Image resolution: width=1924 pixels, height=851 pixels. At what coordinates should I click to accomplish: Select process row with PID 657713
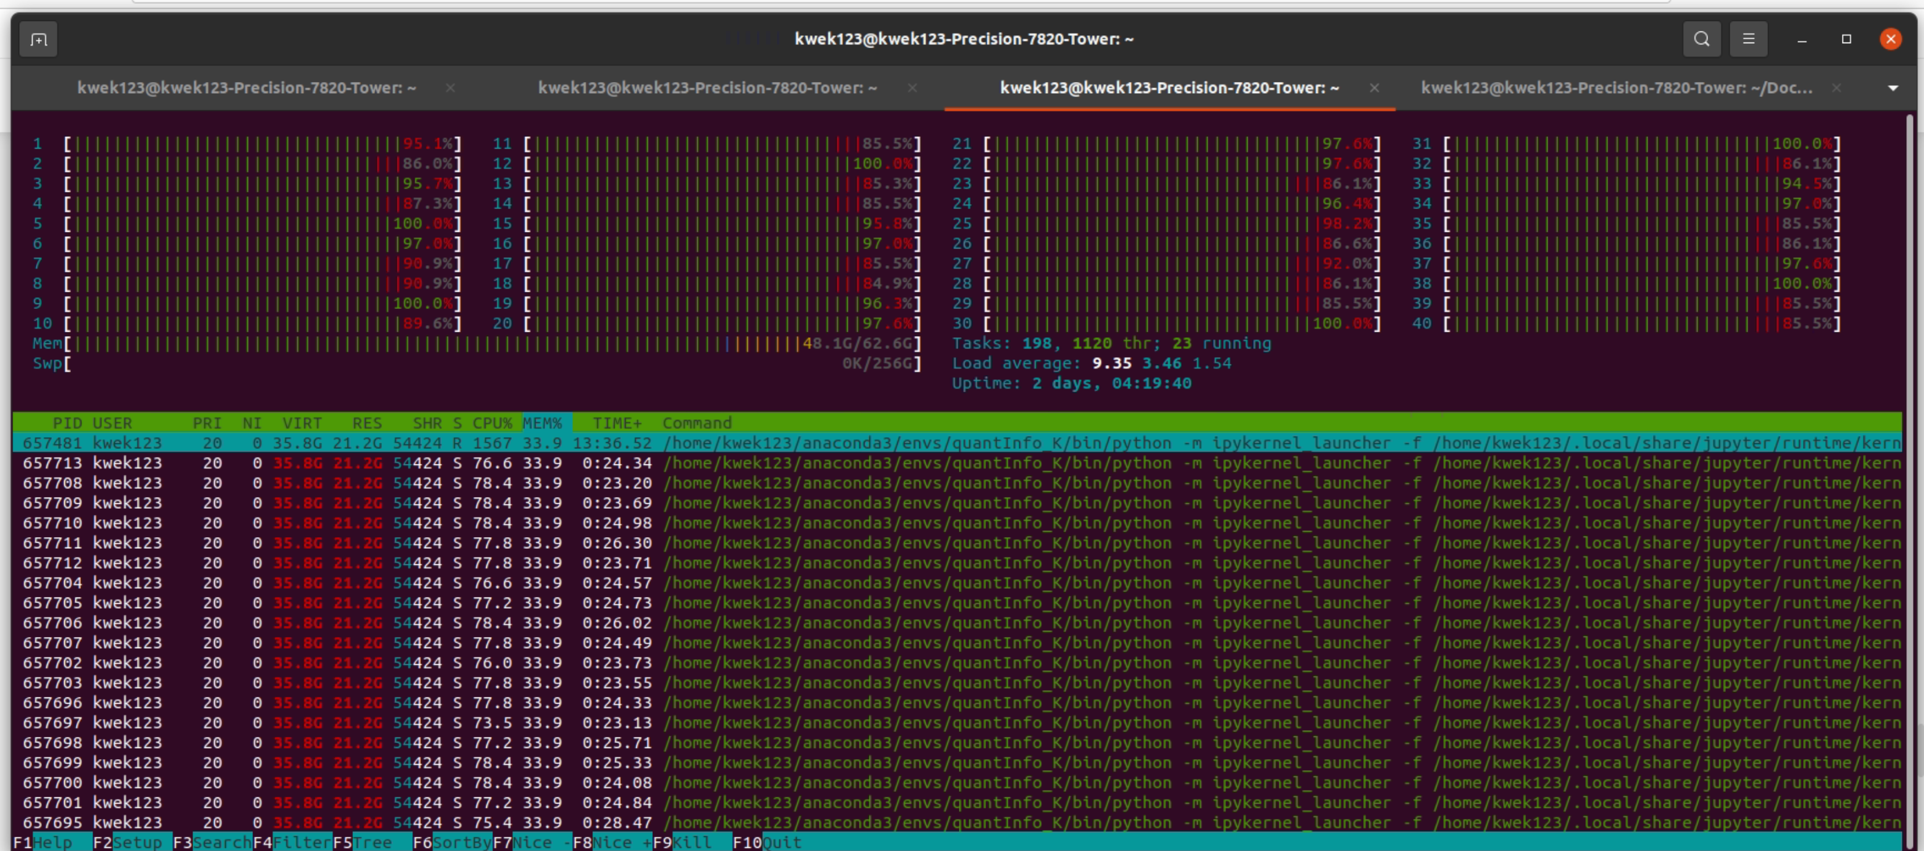tap(957, 464)
